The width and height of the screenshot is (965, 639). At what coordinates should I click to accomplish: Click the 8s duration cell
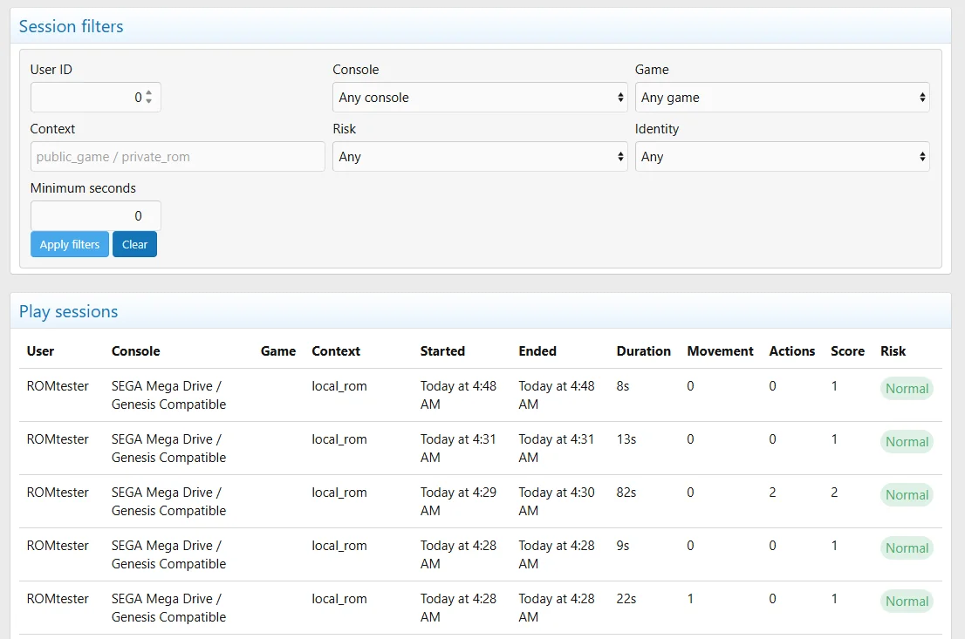tap(623, 386)
